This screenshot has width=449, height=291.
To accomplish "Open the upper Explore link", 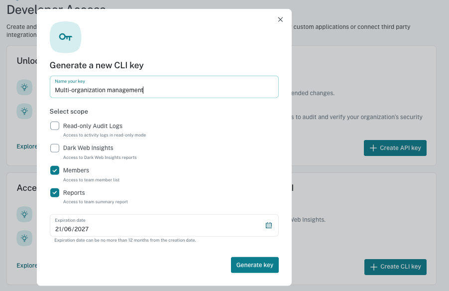I will [x=26, y=146].
